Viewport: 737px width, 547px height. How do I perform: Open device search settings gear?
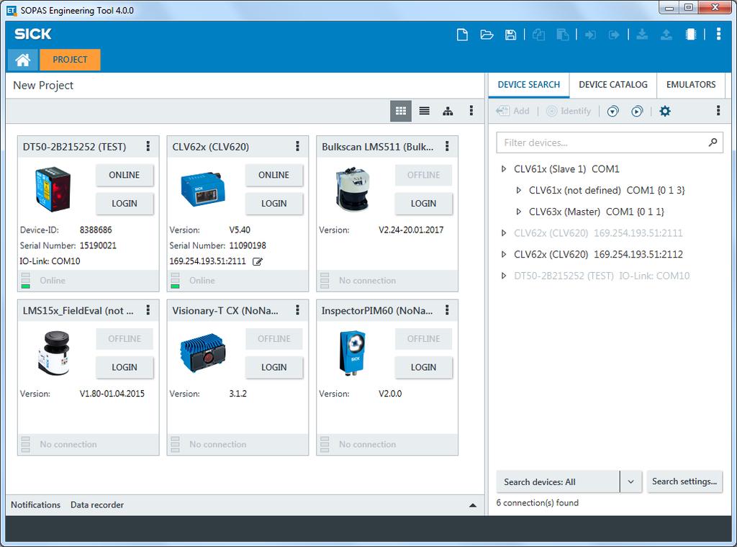pyautogui.click(x=664, y=111)
